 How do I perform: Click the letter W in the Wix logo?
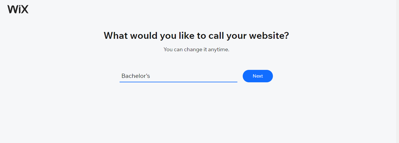point(12,9)
